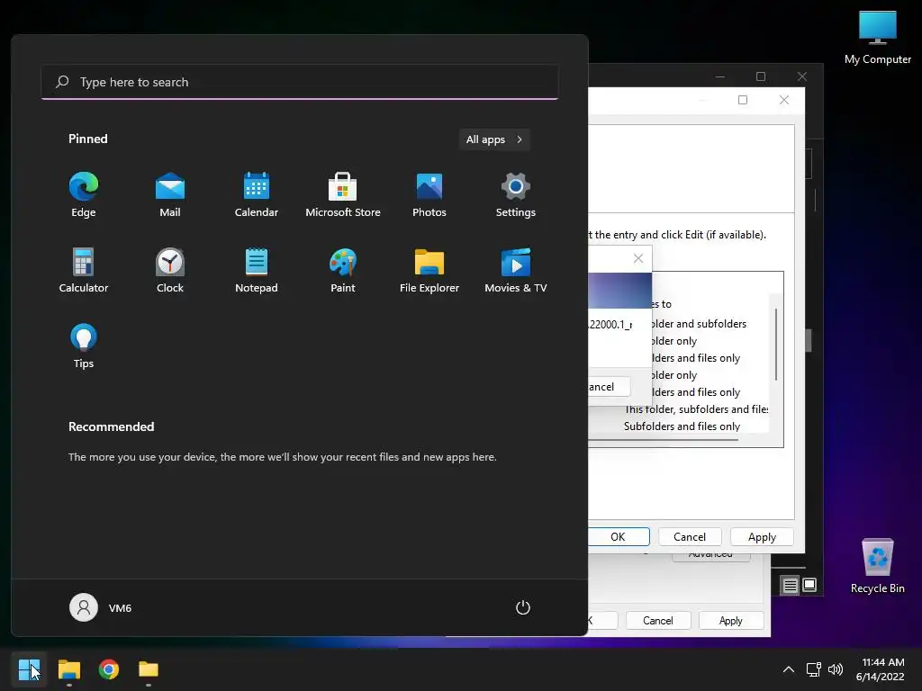Open File Explorer from pinned apps
This screenshot has height=691, width=922.
tap(429, 270)
